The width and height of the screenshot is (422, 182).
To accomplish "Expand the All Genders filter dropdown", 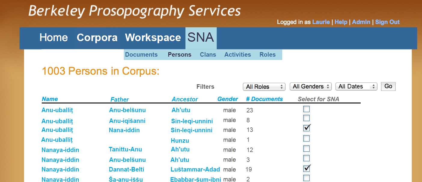I will click(x=310, y=86).
